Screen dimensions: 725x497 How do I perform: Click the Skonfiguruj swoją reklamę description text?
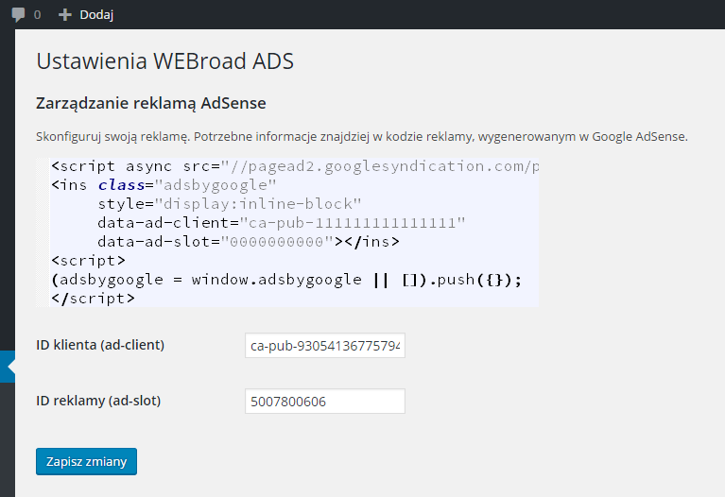[361, 136]
